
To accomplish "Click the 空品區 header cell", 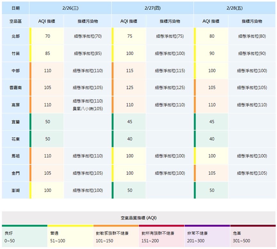I will [x=16, y=21].
